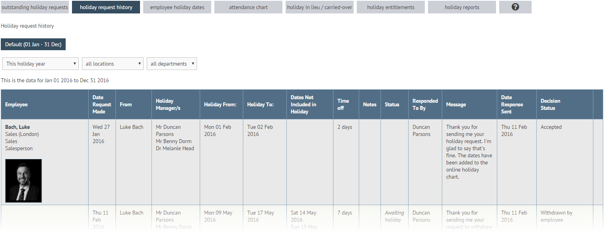Click the Awaiting holiday status text
604x232 pixels.
point(394,216)
